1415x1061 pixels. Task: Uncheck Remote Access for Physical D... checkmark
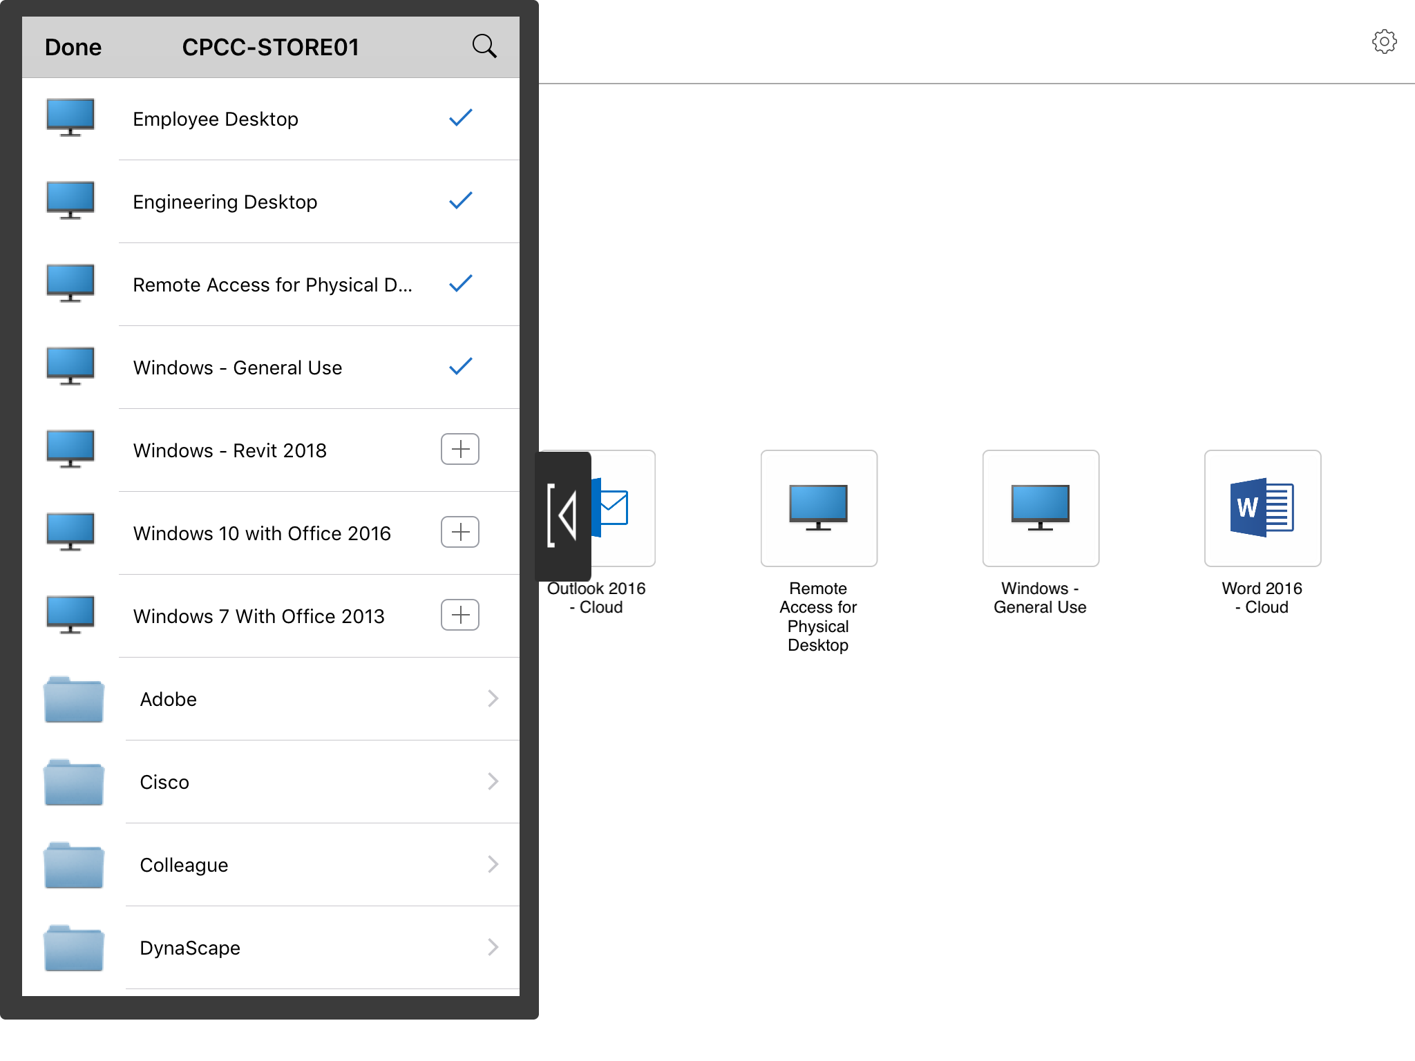point(460,284)
